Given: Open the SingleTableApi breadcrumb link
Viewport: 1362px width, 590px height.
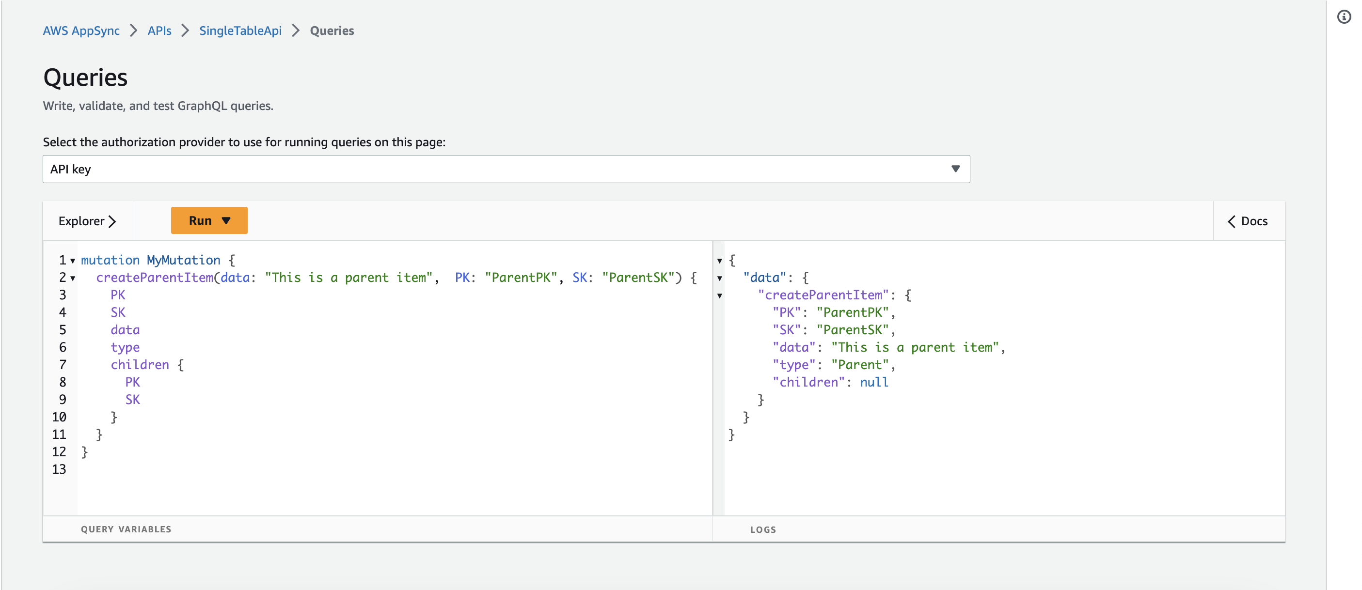Looking at the screenshot, I should tap(240, 31).
